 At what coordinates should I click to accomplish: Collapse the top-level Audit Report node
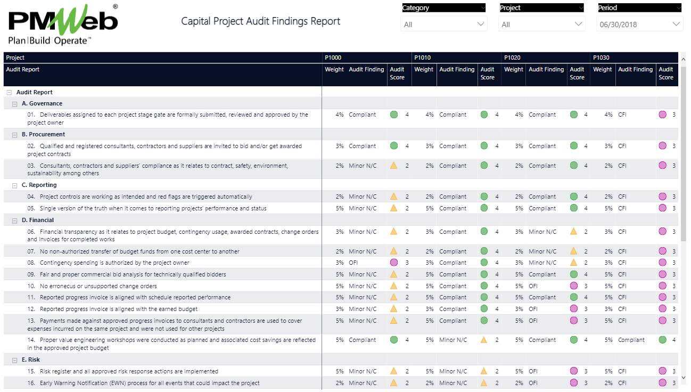[9, 93]
